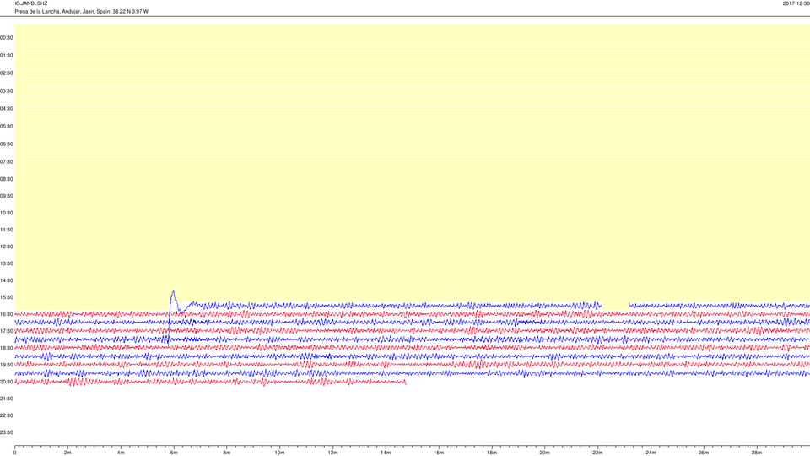Viewport: 810px width, 456px height.
Task: Pick the 19:30 row label
Action: 7,365
